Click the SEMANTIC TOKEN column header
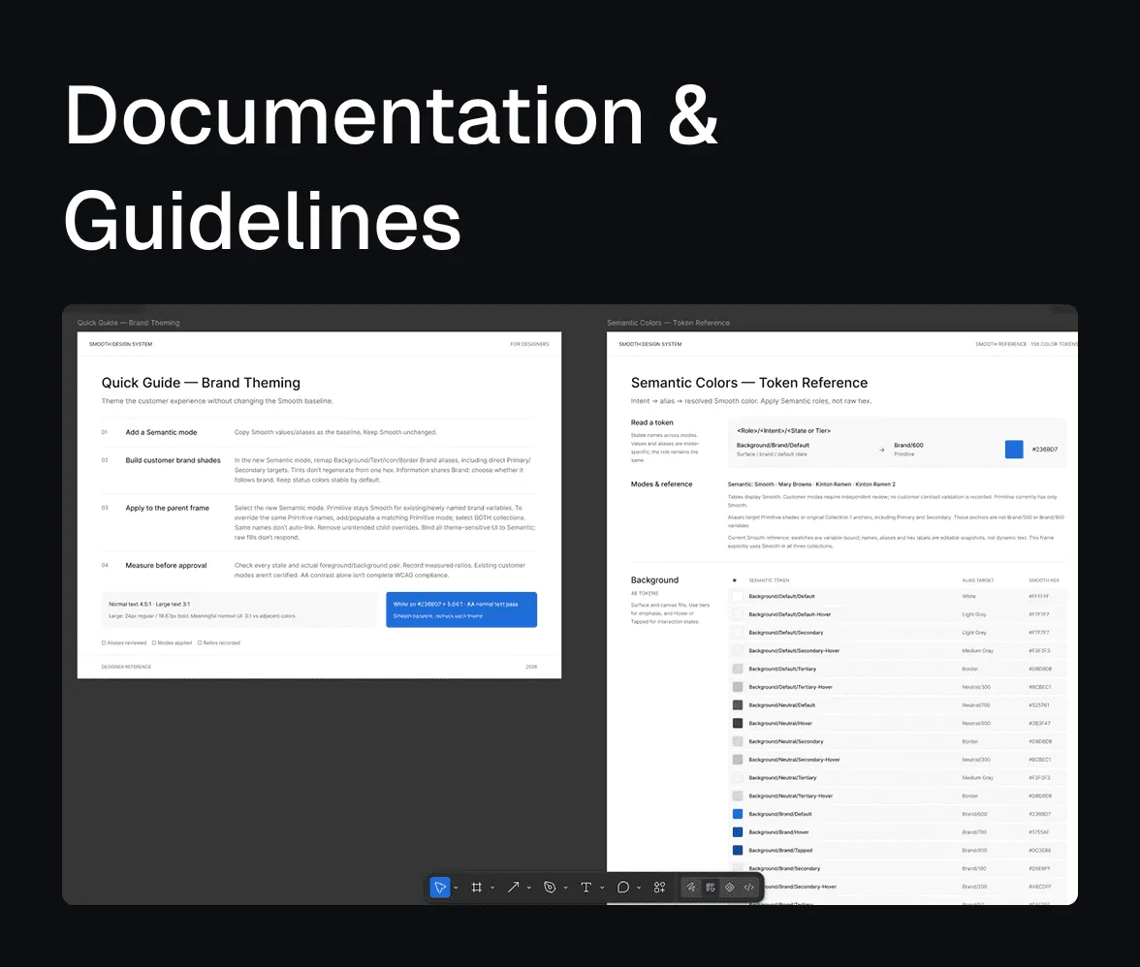Image resolution: width=1140 pixels, height=968 pixels. [769, 579]
